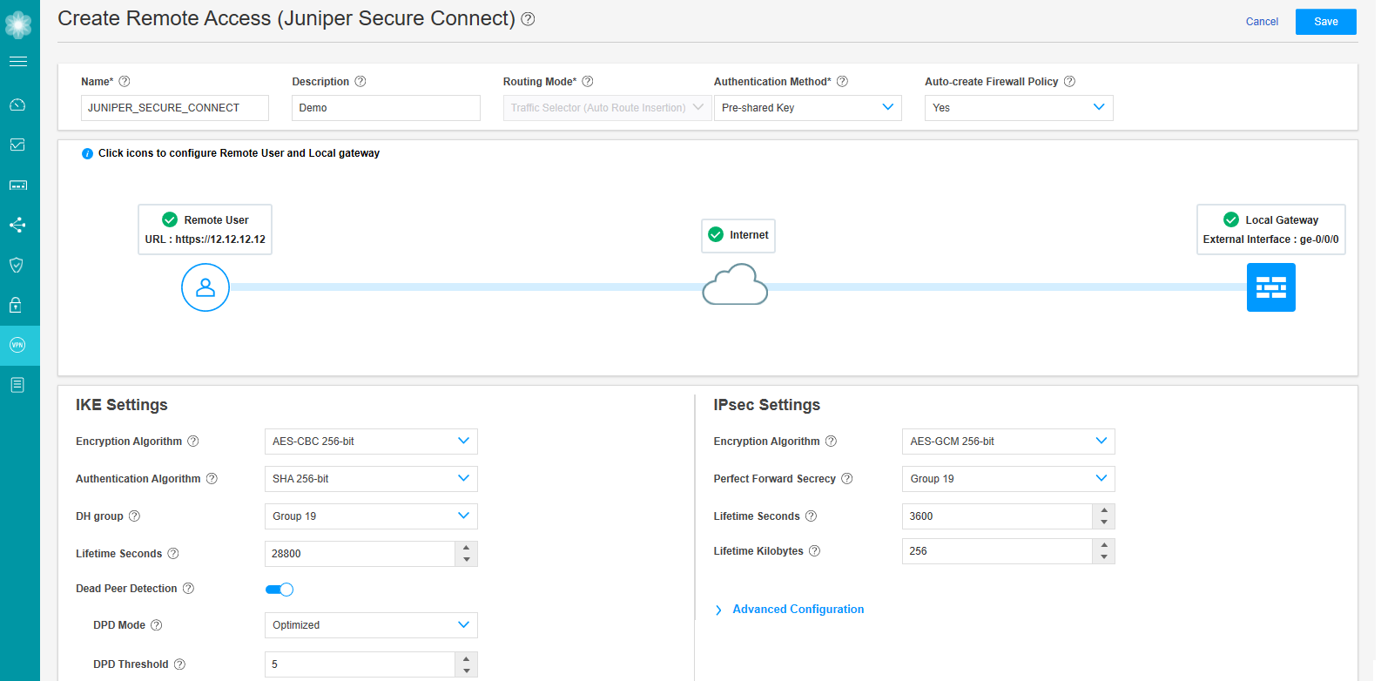Screen dimensions: 1381x681
Task: Click the Name input field
Action: (x=174, y=108)
